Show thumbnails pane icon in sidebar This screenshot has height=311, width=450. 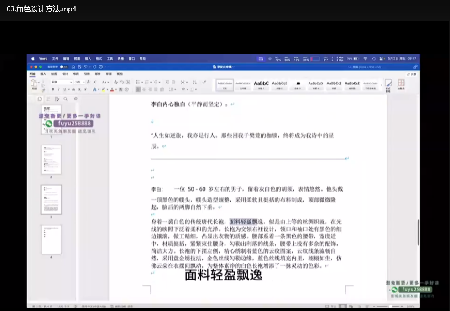(x=40, y=98)
